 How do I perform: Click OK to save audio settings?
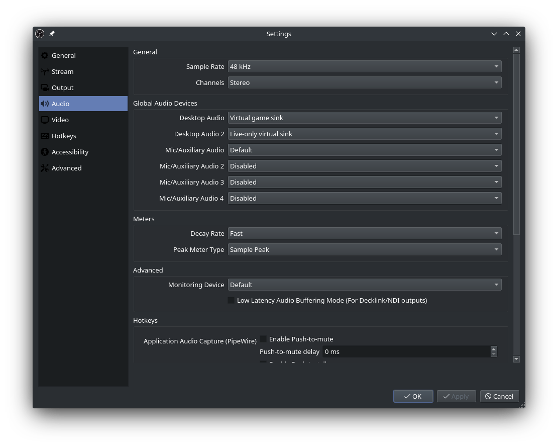tap(413, 396)
